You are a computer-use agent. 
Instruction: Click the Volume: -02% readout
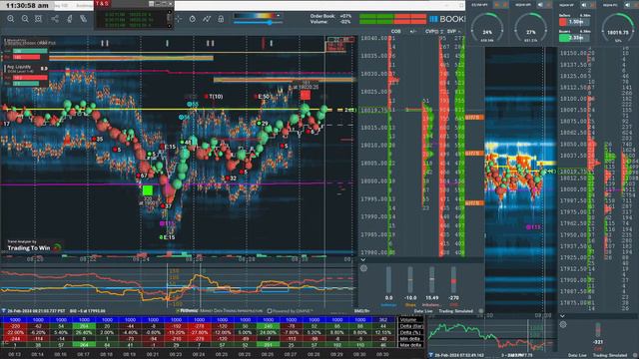click(x=330, y=22)
